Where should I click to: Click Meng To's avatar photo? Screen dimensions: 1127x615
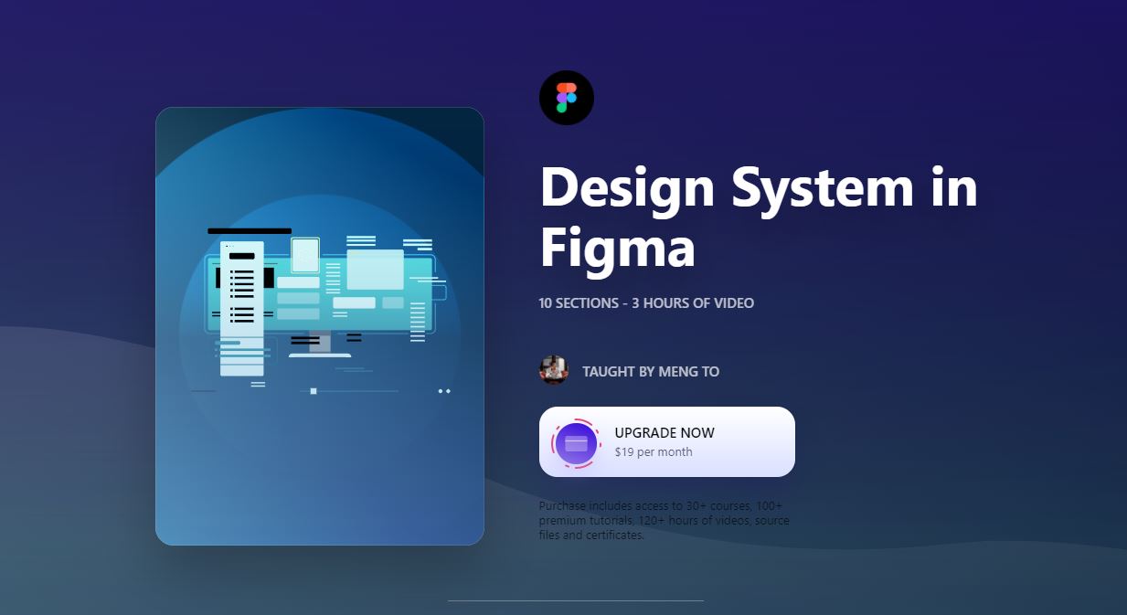554,370
